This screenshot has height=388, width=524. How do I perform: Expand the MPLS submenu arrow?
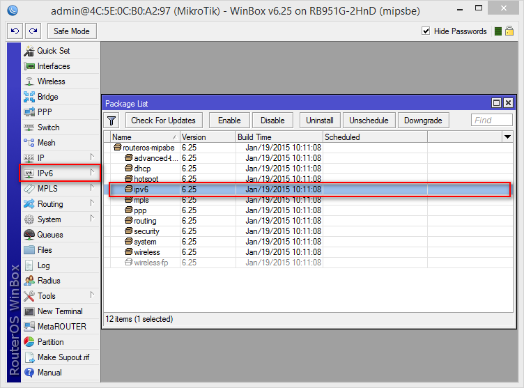92,188
